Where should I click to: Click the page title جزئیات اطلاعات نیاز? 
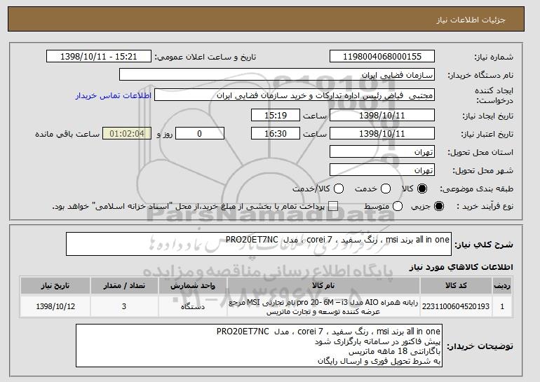[x=471, y=20]
